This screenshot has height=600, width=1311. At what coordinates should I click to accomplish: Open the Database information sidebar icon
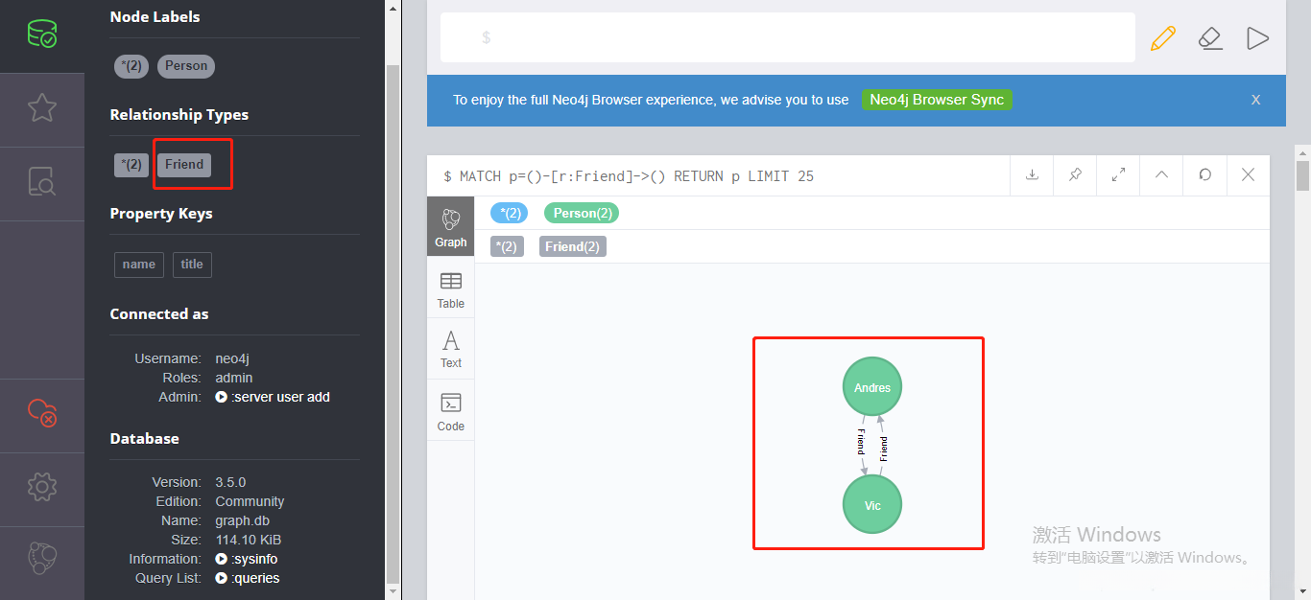point(42,35)
